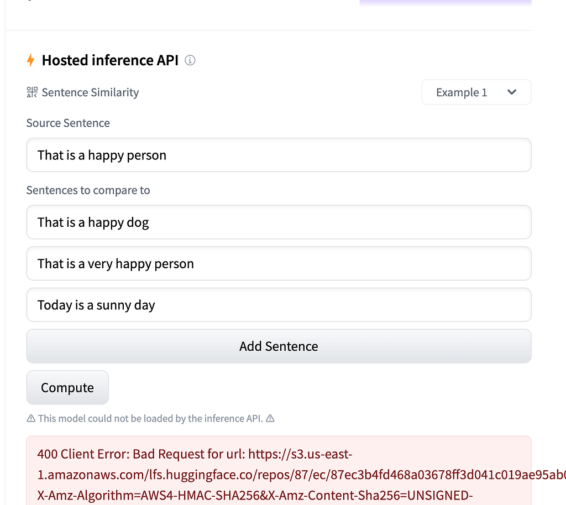This screenshot has height=505, width=566.
Task: Click the Add Sentence button
Action: click(279, 346)
